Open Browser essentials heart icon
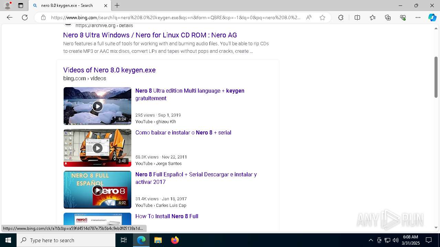 pos(403,17)
